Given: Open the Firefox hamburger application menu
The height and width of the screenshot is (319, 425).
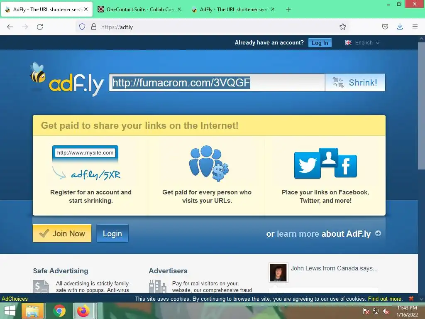Looking at the screenshot, I should (415, 27).
